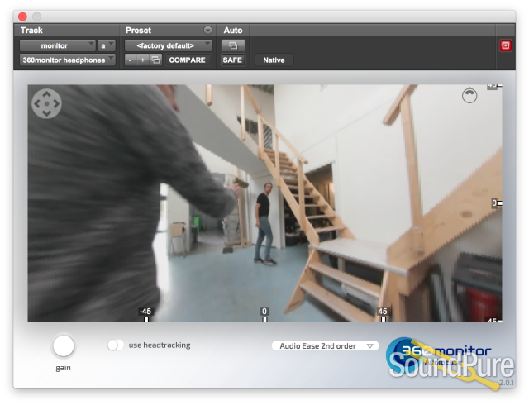Image resolution: width=529 pixels, height=405 pixels.
Task: Click the gain knob
Action: pos(64,345)
